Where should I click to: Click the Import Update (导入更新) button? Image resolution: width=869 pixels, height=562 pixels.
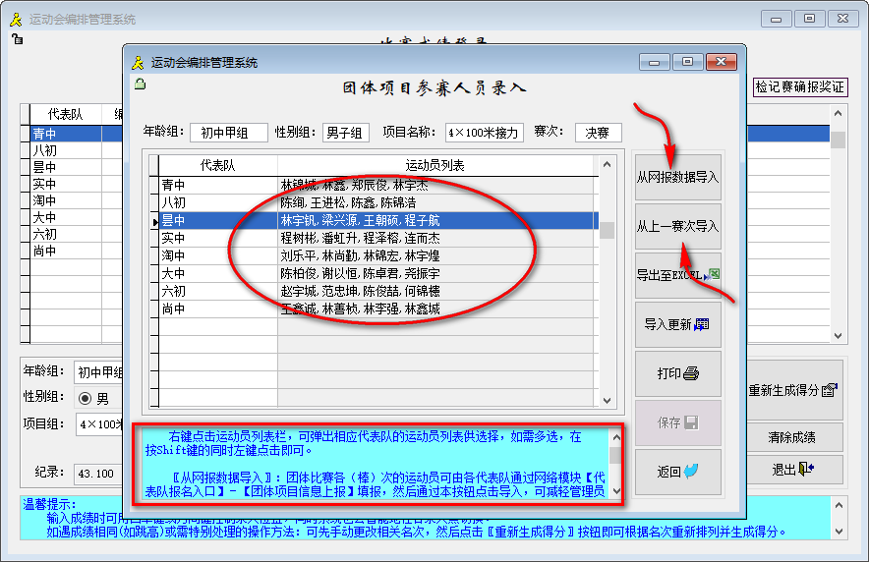(677, 325)
